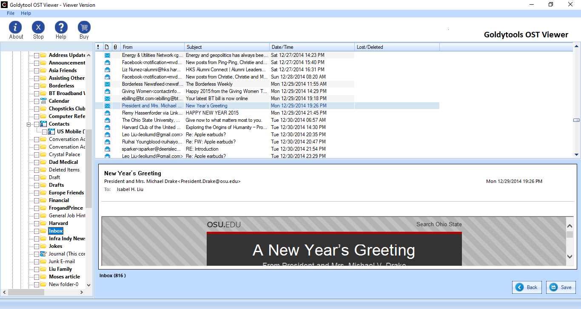
Task: Sort by the Lost/Deleted column header
Action: click(x=397, y=47)
